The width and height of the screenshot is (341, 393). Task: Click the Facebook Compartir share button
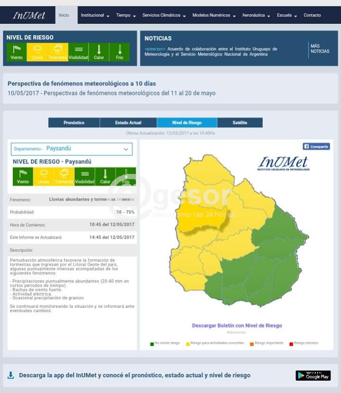click(316, 146)
